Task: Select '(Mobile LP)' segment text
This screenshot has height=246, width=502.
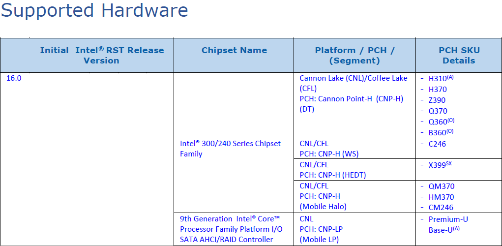Action: (319, 239)
